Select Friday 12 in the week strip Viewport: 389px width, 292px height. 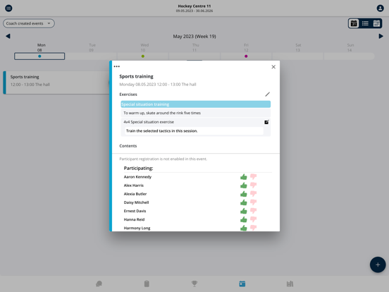[246, 56]
